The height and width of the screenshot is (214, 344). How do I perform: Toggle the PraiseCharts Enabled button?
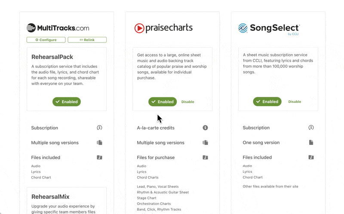point(163,102)
